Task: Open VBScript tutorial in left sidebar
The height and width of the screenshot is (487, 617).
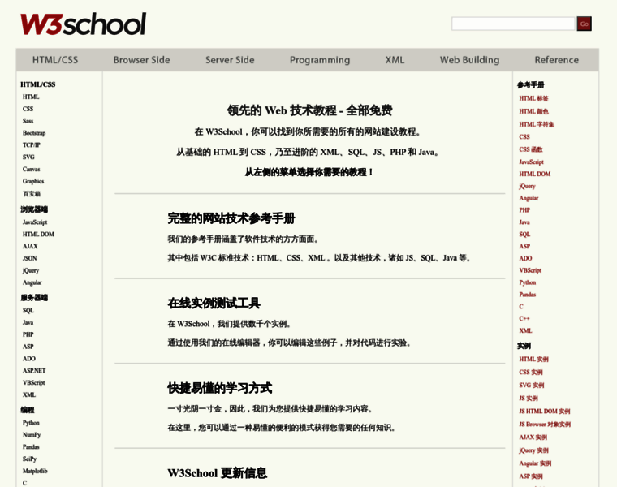Action: pyautogui.click(x=33, y=383)
